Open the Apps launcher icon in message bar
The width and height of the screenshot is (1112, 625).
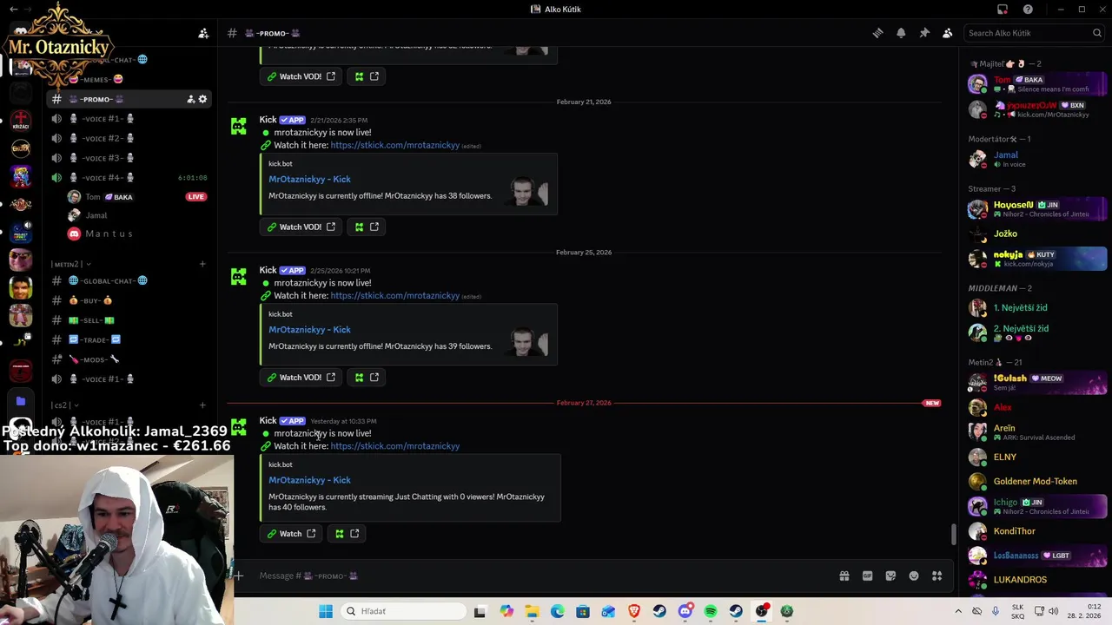[937, 576]
